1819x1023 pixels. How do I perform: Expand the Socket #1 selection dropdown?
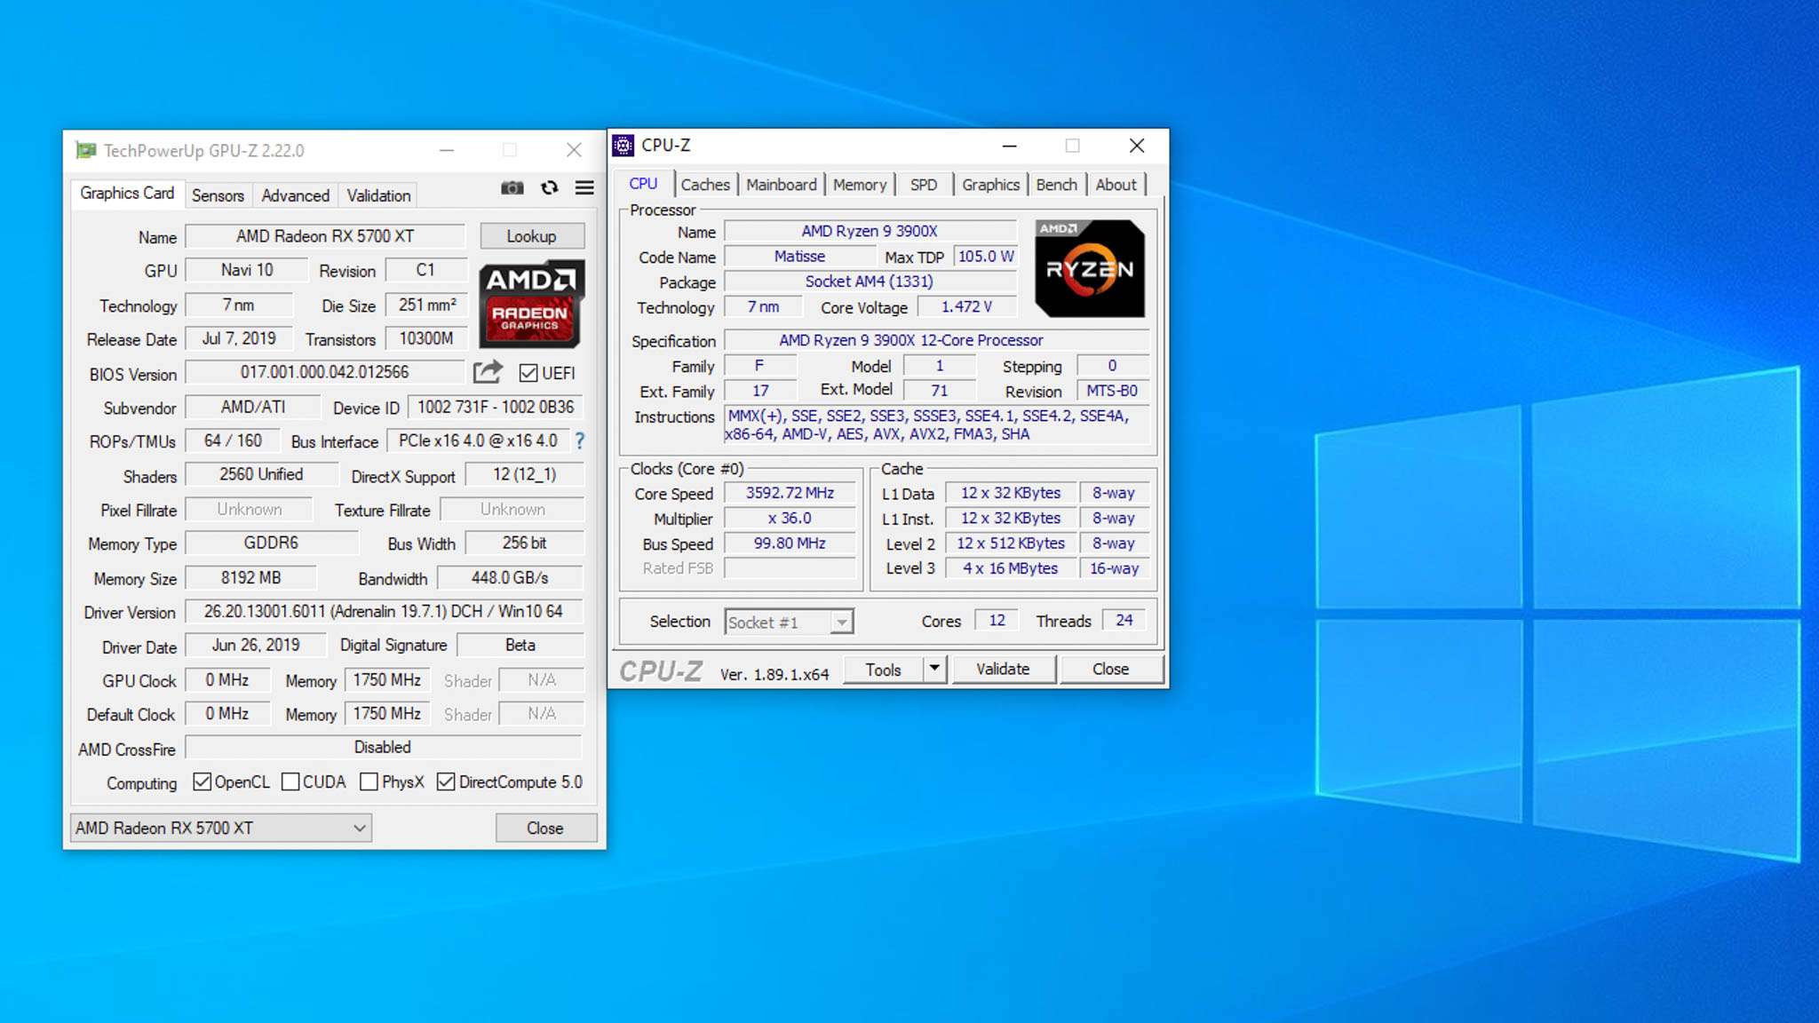click(x=841, y=622)
